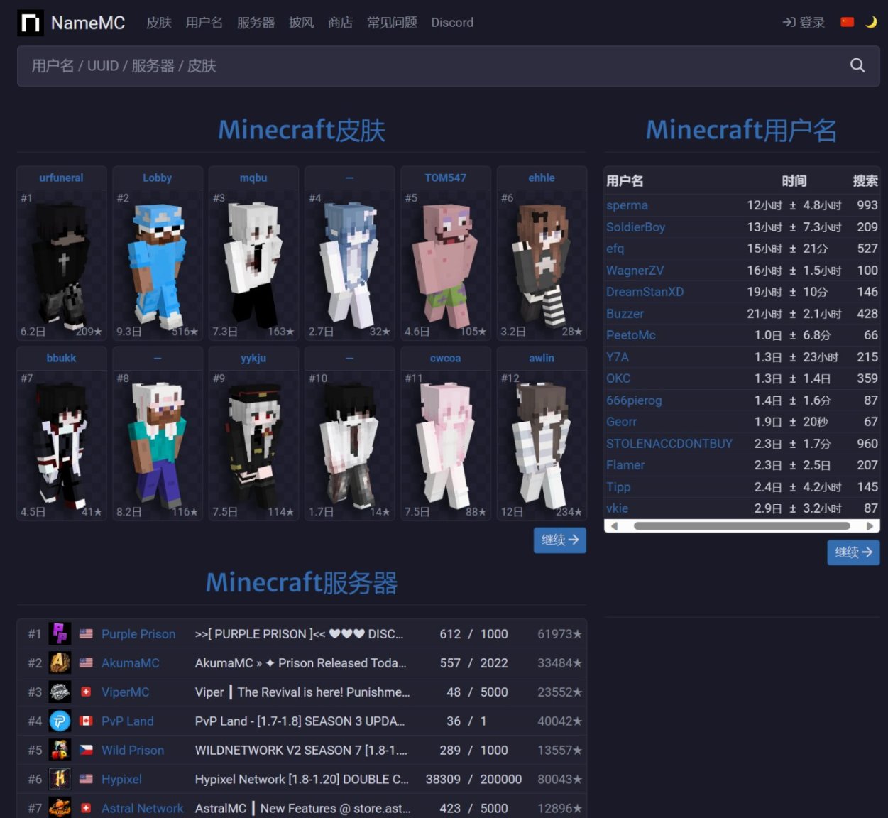This screenshot has height=818, width=888.
Task: Click the search magnifier icon
Action: click(857, 66)
